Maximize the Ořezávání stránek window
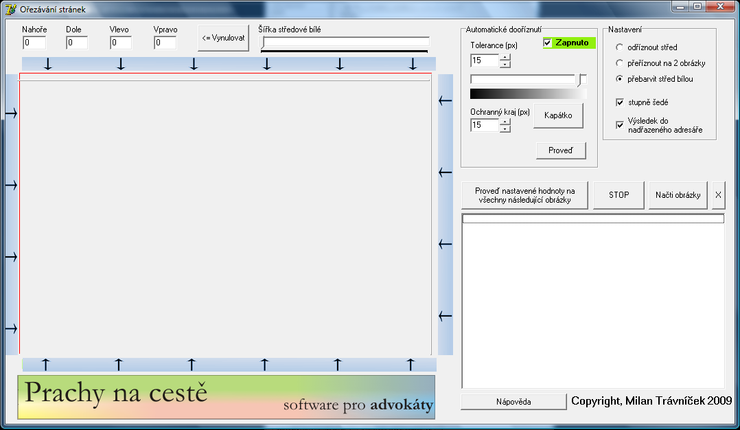Screen dimensions: 740x430 click(697, 7)
